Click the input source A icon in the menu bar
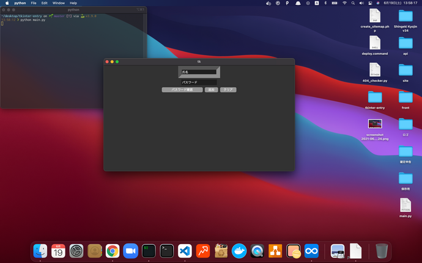This screenshot has height=263, width=422. (x=317, y=3)
